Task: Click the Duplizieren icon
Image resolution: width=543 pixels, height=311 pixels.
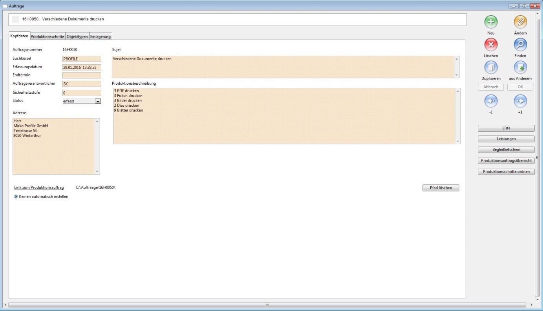Action: click(491, 67)
